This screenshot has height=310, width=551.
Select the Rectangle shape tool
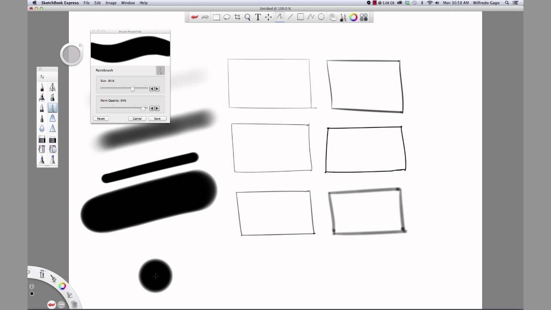(x=300, y=17)
